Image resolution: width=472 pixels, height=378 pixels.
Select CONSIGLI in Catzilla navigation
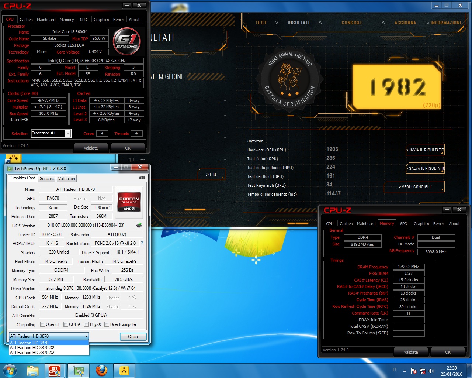pos(351,23)
